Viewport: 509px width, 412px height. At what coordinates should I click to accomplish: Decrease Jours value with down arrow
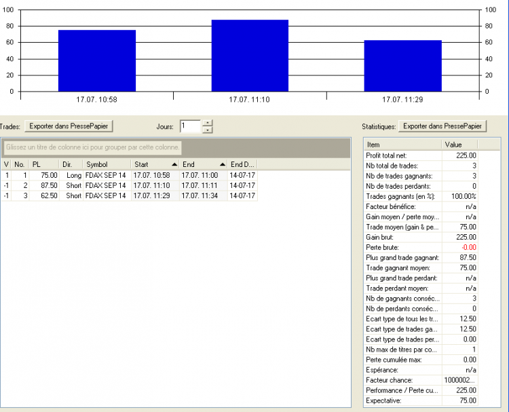coord(208,130)
